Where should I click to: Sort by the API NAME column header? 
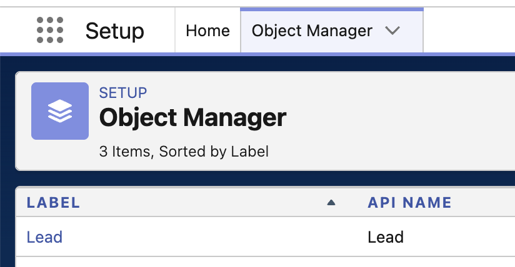pyautogui.click(x=409, y=202)
